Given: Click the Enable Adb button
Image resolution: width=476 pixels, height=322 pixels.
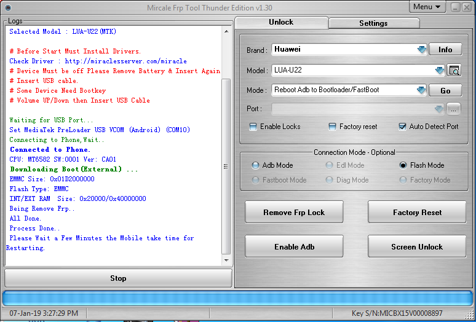Looking at the screenshot, I should pos(294,246).
